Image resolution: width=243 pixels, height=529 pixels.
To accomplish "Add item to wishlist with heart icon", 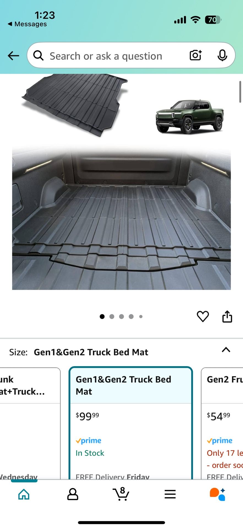I will [203, 316].
